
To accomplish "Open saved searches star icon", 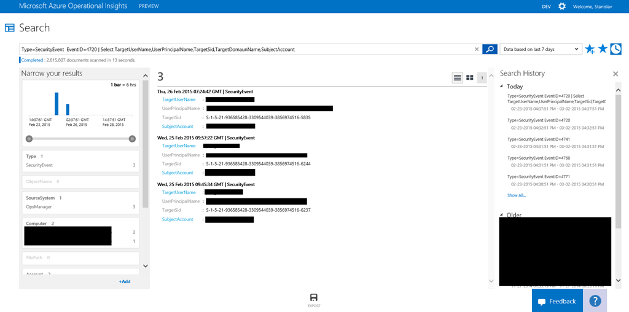I will pos(603,49).
